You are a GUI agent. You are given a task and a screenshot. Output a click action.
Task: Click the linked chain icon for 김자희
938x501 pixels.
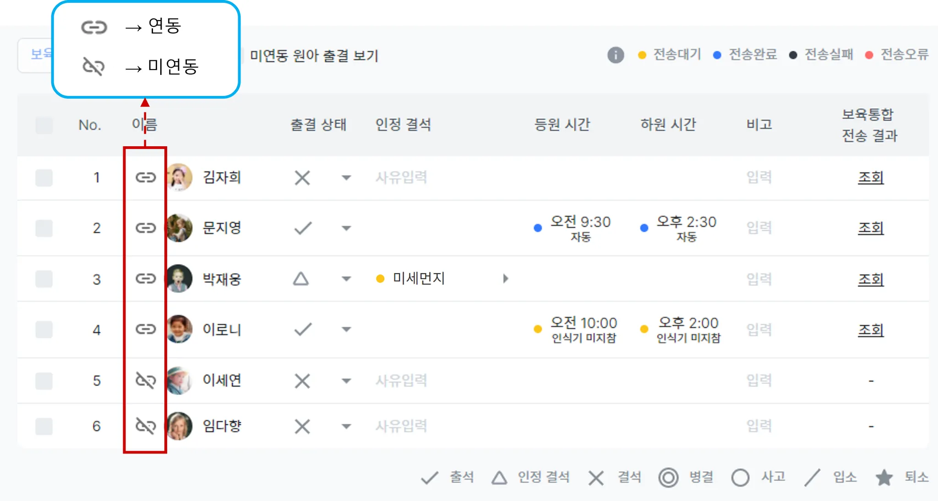146,177
